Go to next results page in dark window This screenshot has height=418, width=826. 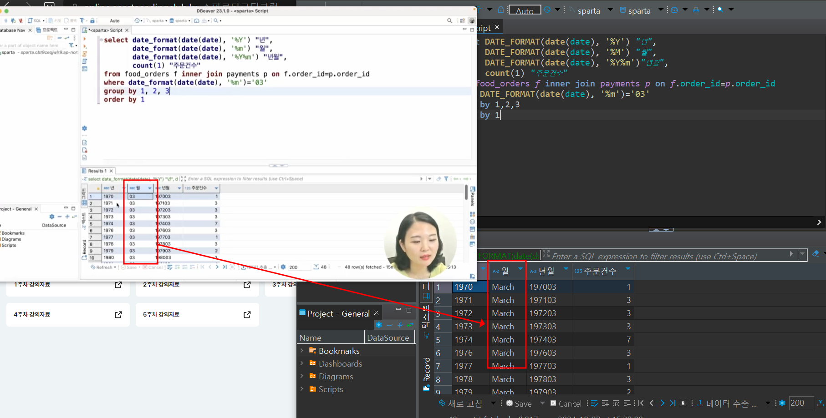coord(663,403)
